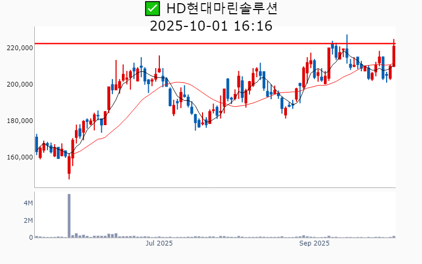Click the Sep 2025 date axis label
Screen dimensions: 422x264
coord(314,243)
